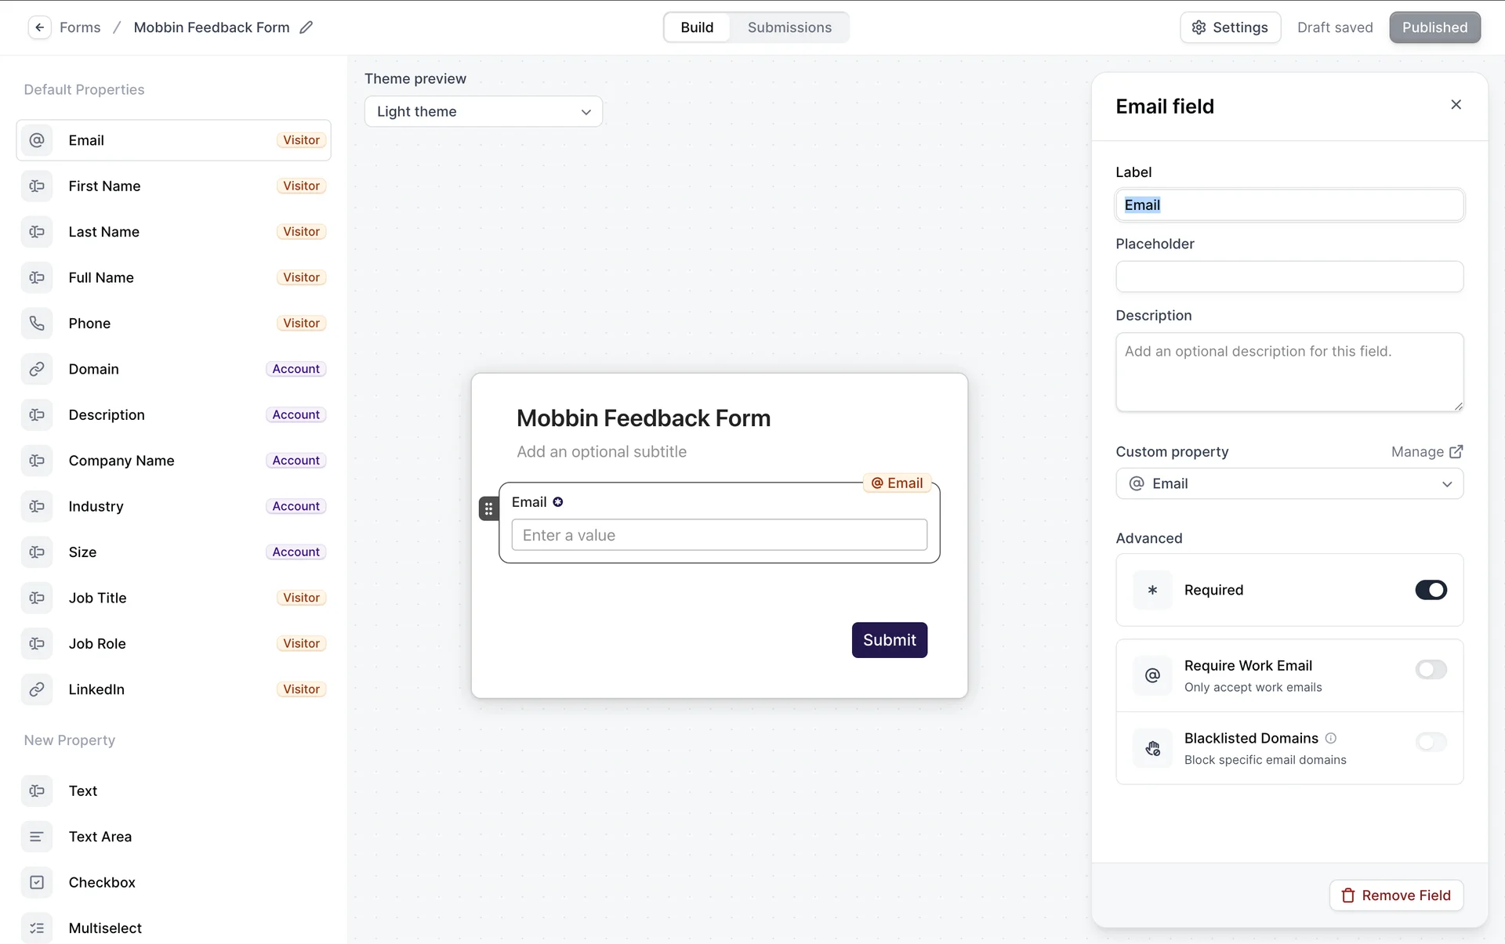Open the Light theme dropdown
This screenshot has height=944, width=1505.
click(483, 112)
